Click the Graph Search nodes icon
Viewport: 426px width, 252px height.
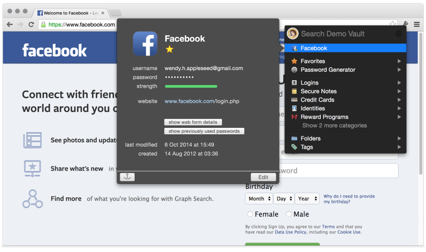click(x=33, y=199)
